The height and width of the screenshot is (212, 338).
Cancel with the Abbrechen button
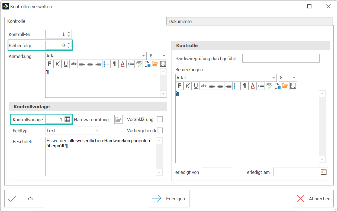click(313, 199)
